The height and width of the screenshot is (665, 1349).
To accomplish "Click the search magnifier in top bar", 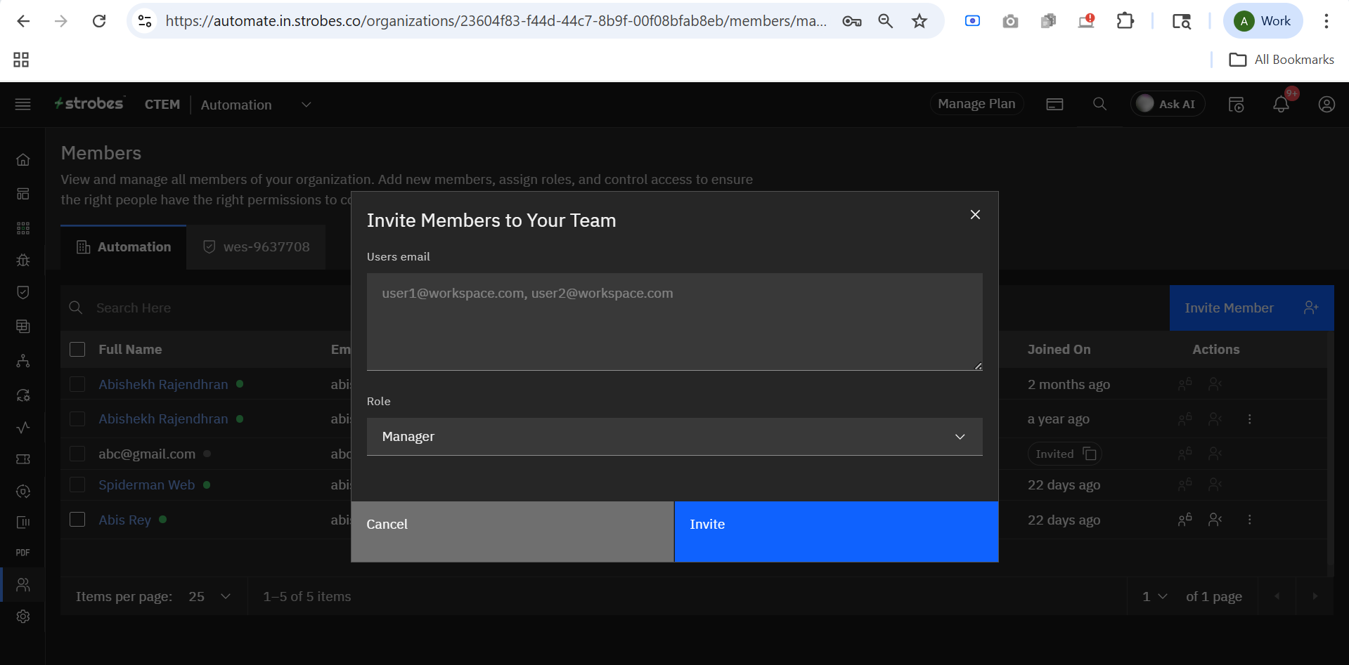I will coord(1099,105).
